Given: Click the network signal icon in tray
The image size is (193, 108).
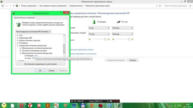Looking at the screenshot, I should pos(171,106).
